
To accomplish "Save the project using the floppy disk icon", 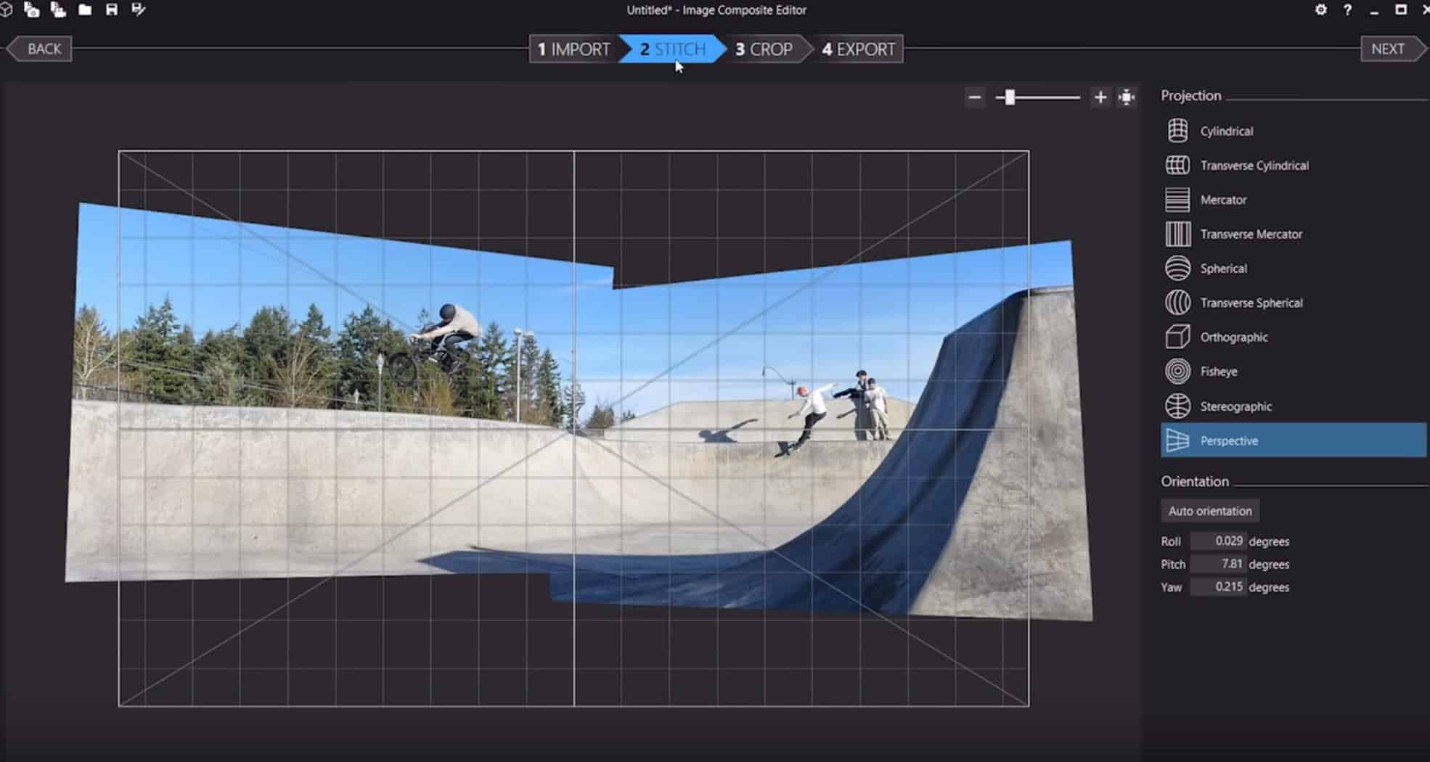I will tap(111, 9).
